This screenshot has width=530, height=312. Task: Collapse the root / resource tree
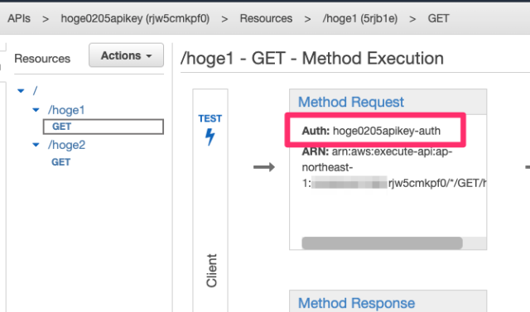(x=21, y=90)
